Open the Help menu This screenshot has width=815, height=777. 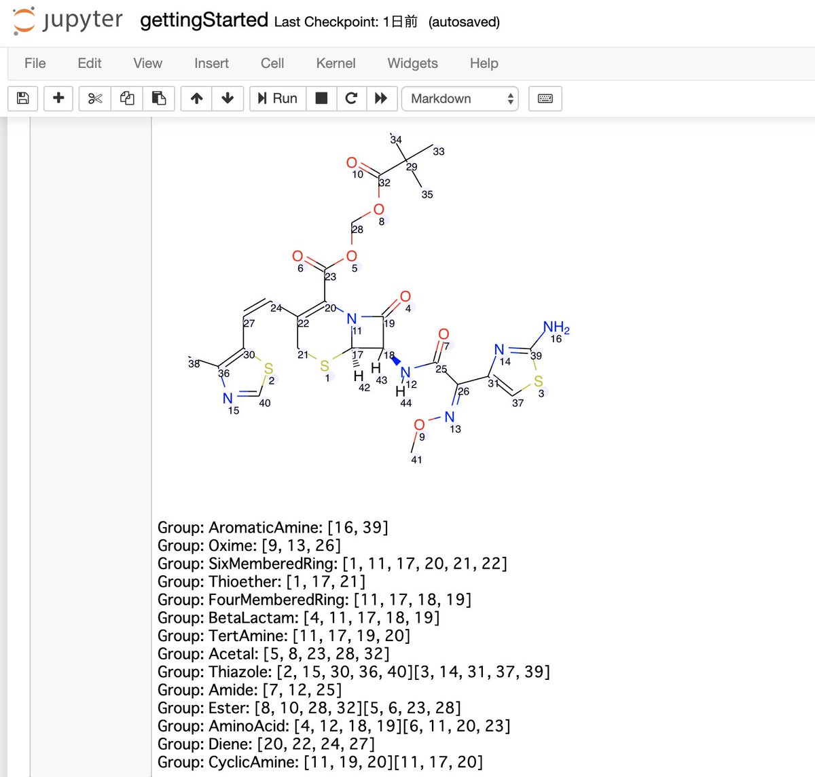point(484,63)
